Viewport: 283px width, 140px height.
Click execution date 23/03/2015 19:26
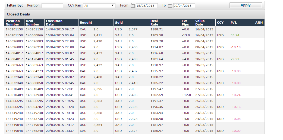point(60,101)
